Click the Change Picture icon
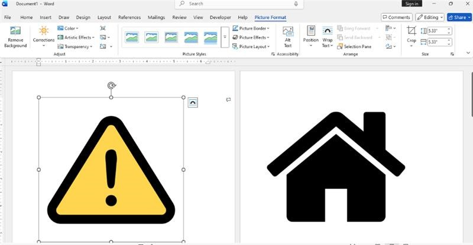 pos(103,37)
